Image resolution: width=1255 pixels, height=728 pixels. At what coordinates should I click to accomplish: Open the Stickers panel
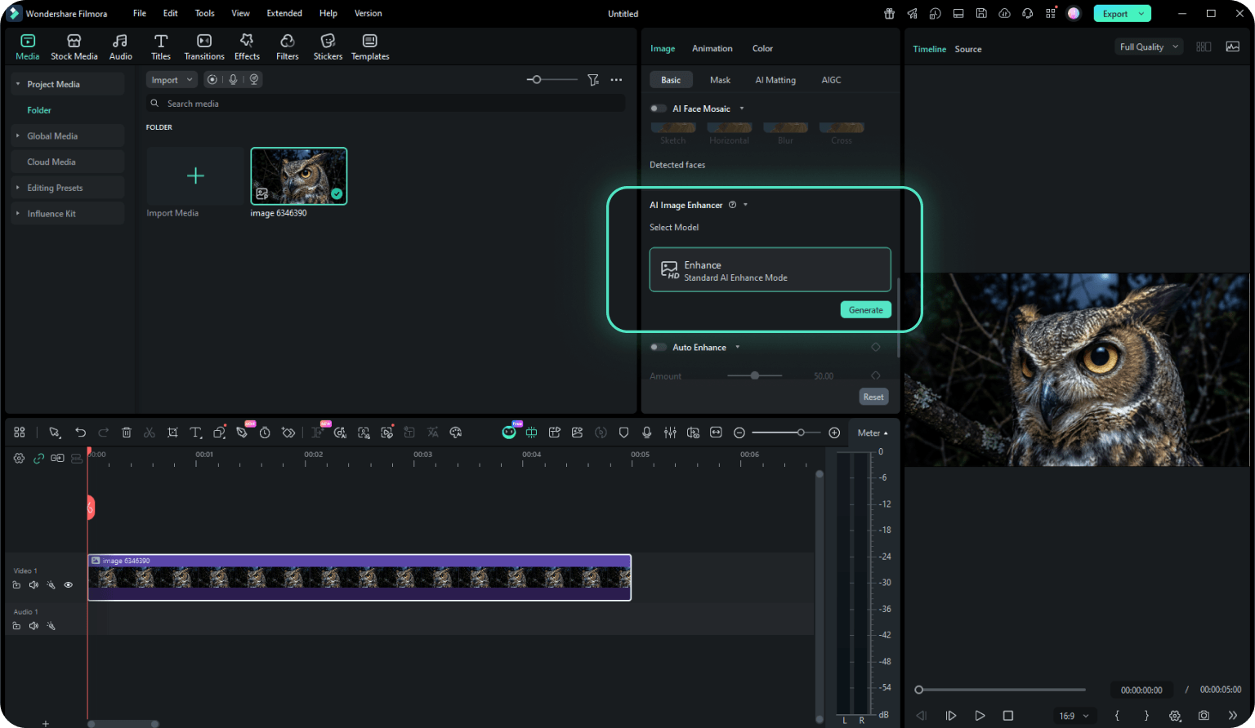328,47
